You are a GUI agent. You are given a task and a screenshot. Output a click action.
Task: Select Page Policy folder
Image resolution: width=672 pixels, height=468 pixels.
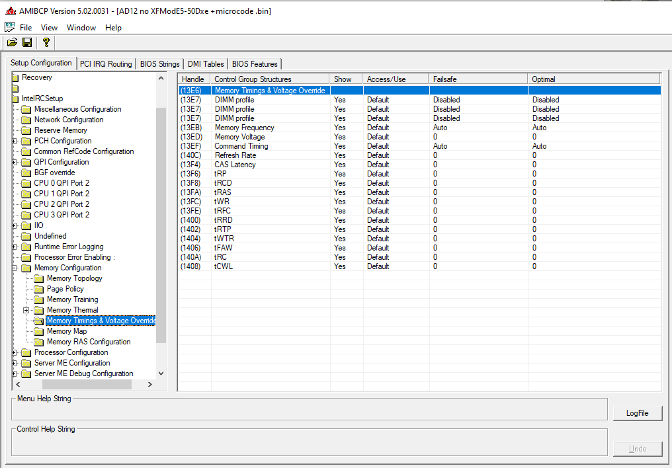(65, 289)
